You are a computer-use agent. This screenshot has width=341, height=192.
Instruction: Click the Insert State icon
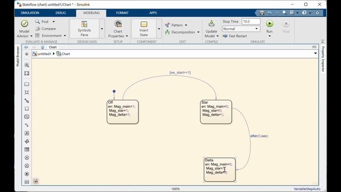click(x=144, y=24)
